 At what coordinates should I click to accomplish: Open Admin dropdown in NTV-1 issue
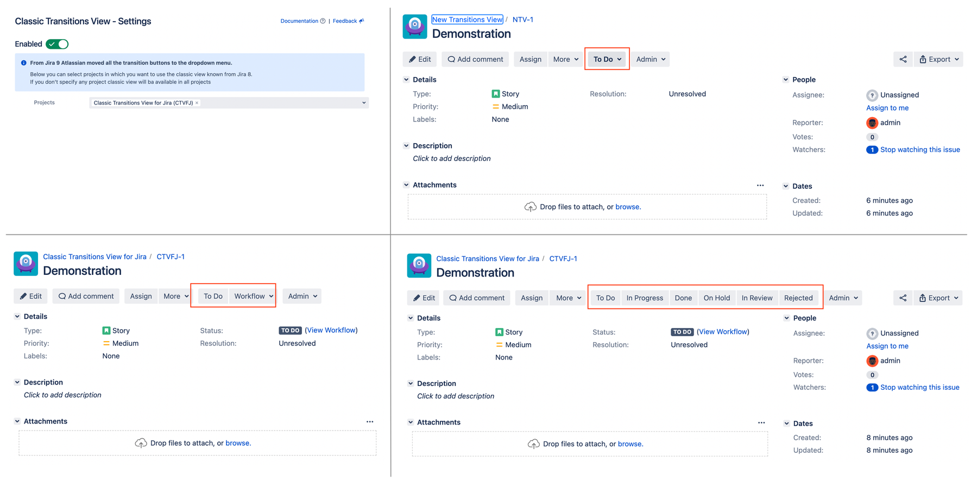click(x=650, y=59)
